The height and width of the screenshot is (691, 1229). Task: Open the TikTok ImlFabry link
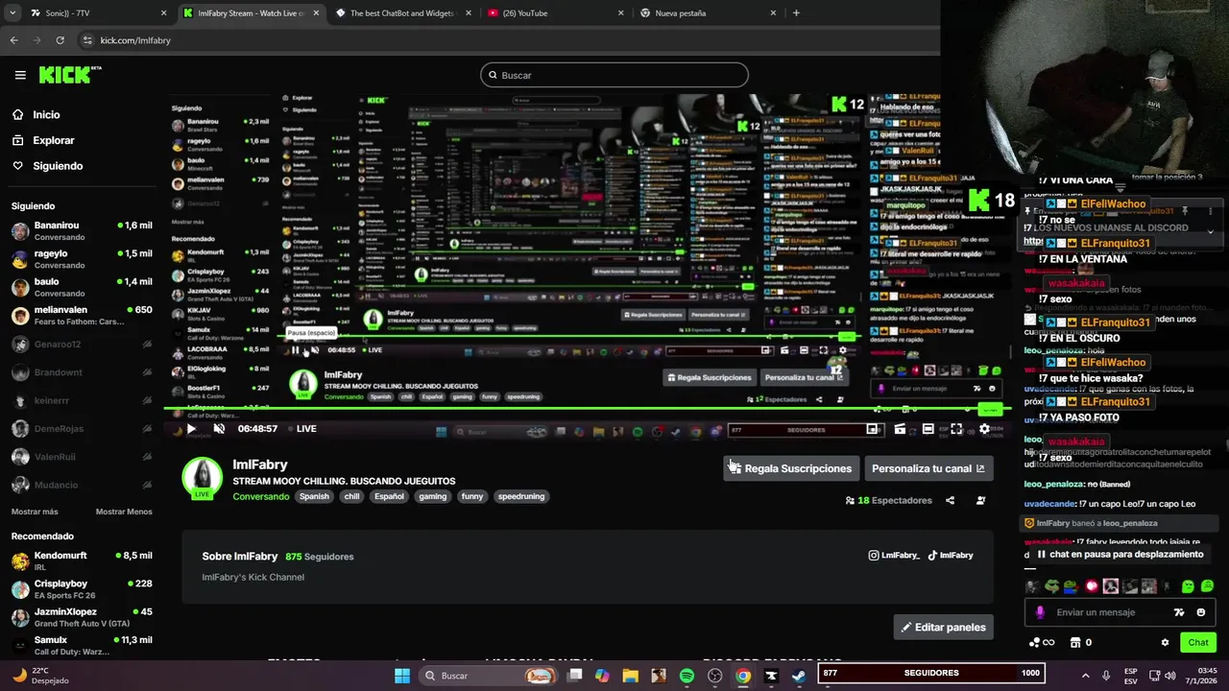click(951, 555)
